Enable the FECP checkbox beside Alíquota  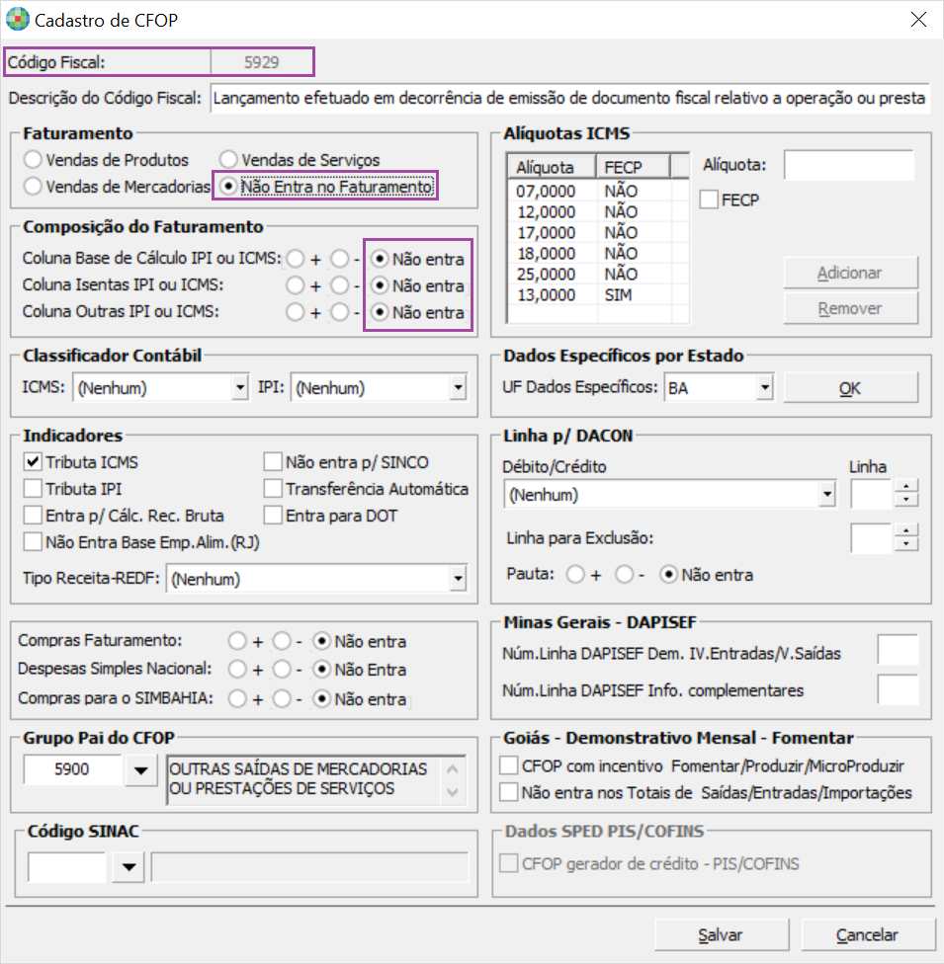click(x=709, y=200)
